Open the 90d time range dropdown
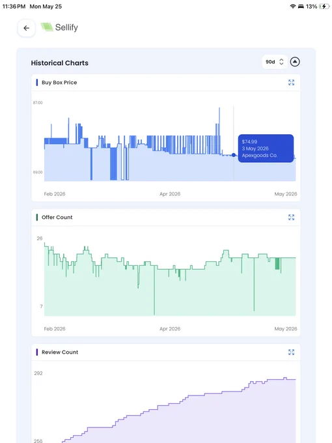332x443 pixels. (x=275, y=62)
